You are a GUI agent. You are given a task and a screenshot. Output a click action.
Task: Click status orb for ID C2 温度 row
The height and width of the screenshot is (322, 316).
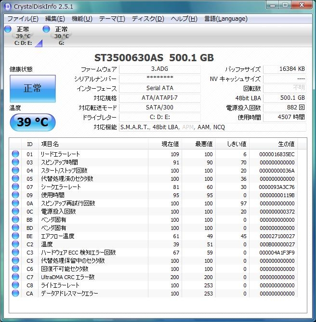click(x=15, y=244)
